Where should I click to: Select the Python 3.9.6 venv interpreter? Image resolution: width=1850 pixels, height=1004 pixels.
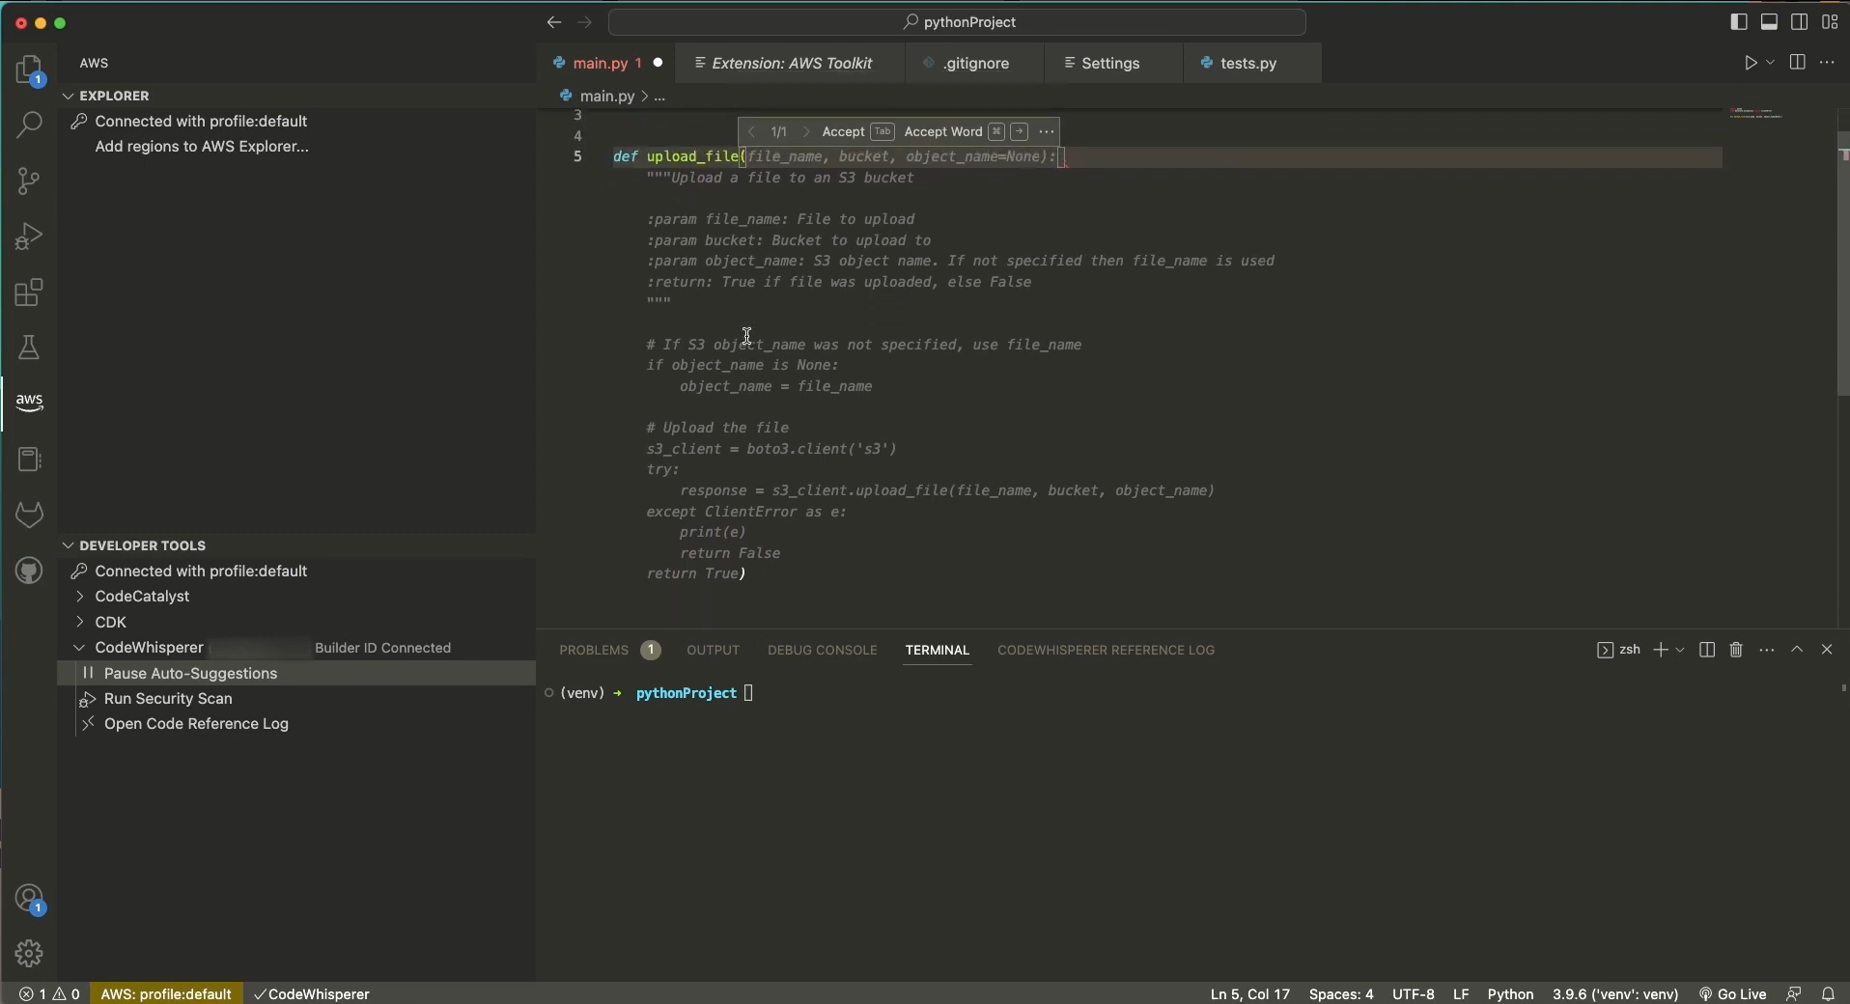click(x=1616, y=994)
